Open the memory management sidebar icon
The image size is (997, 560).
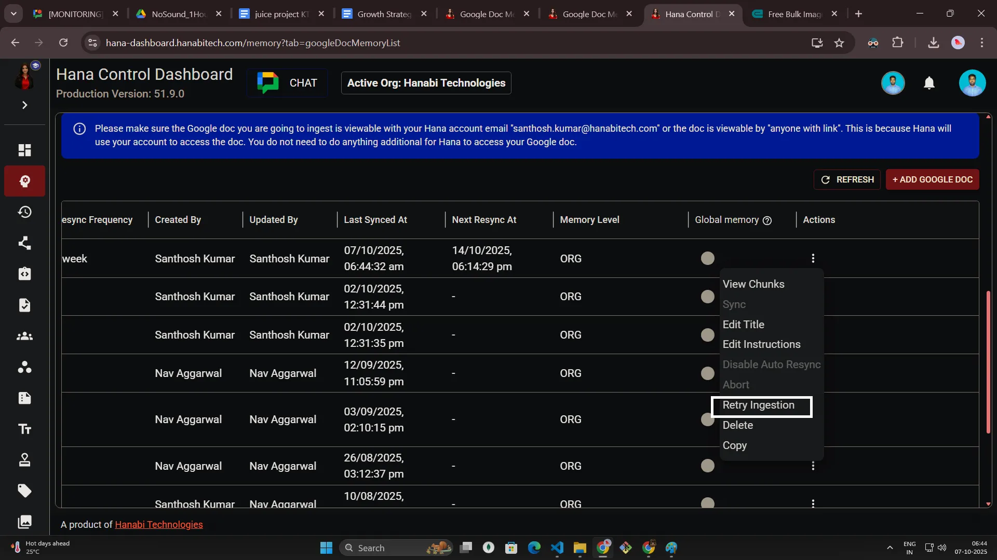(24, 181)
